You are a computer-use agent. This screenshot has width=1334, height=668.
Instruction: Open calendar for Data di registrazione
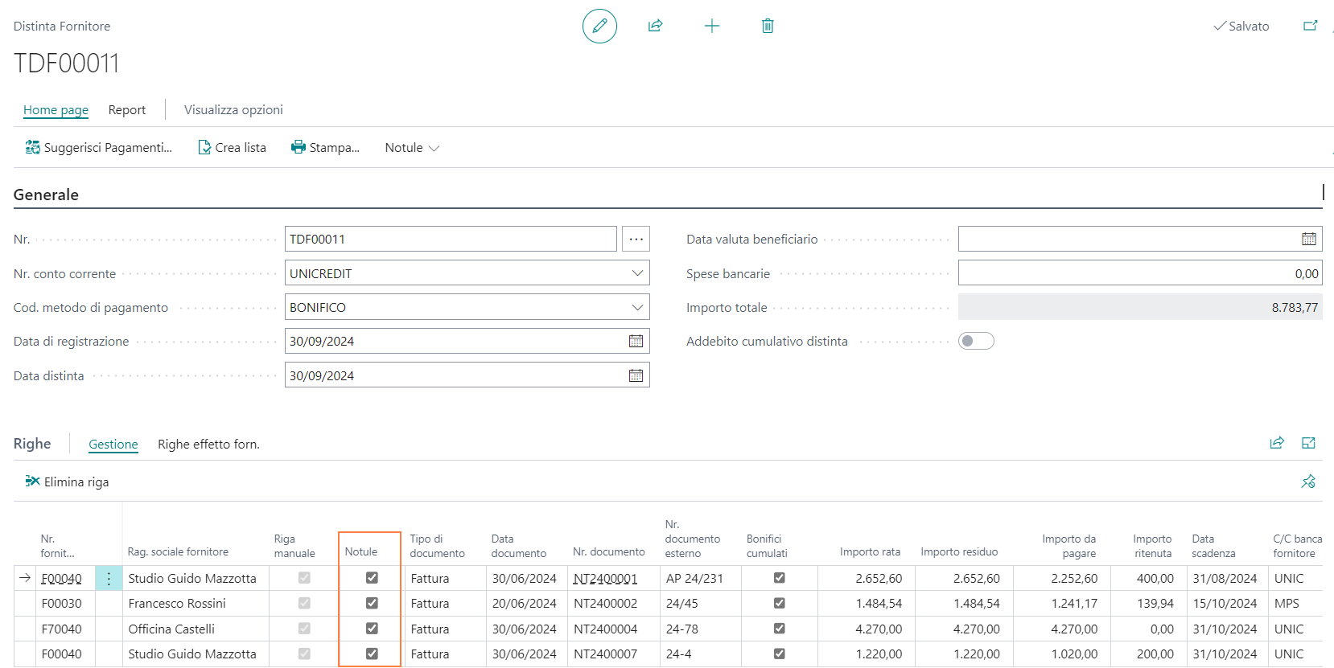pyautogui.click(x=636, y=342)
